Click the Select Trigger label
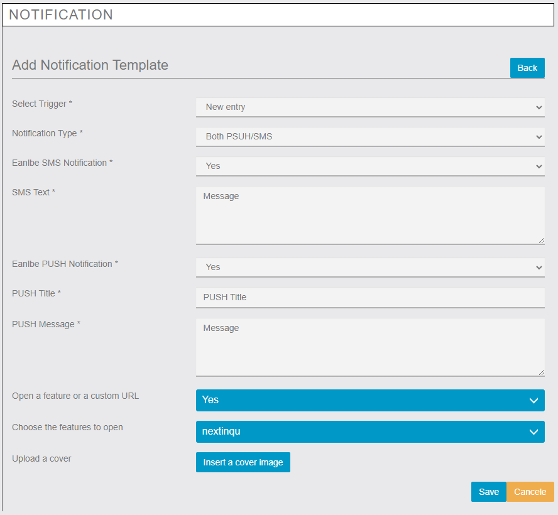The image size is (558, 515). [42, 104]
